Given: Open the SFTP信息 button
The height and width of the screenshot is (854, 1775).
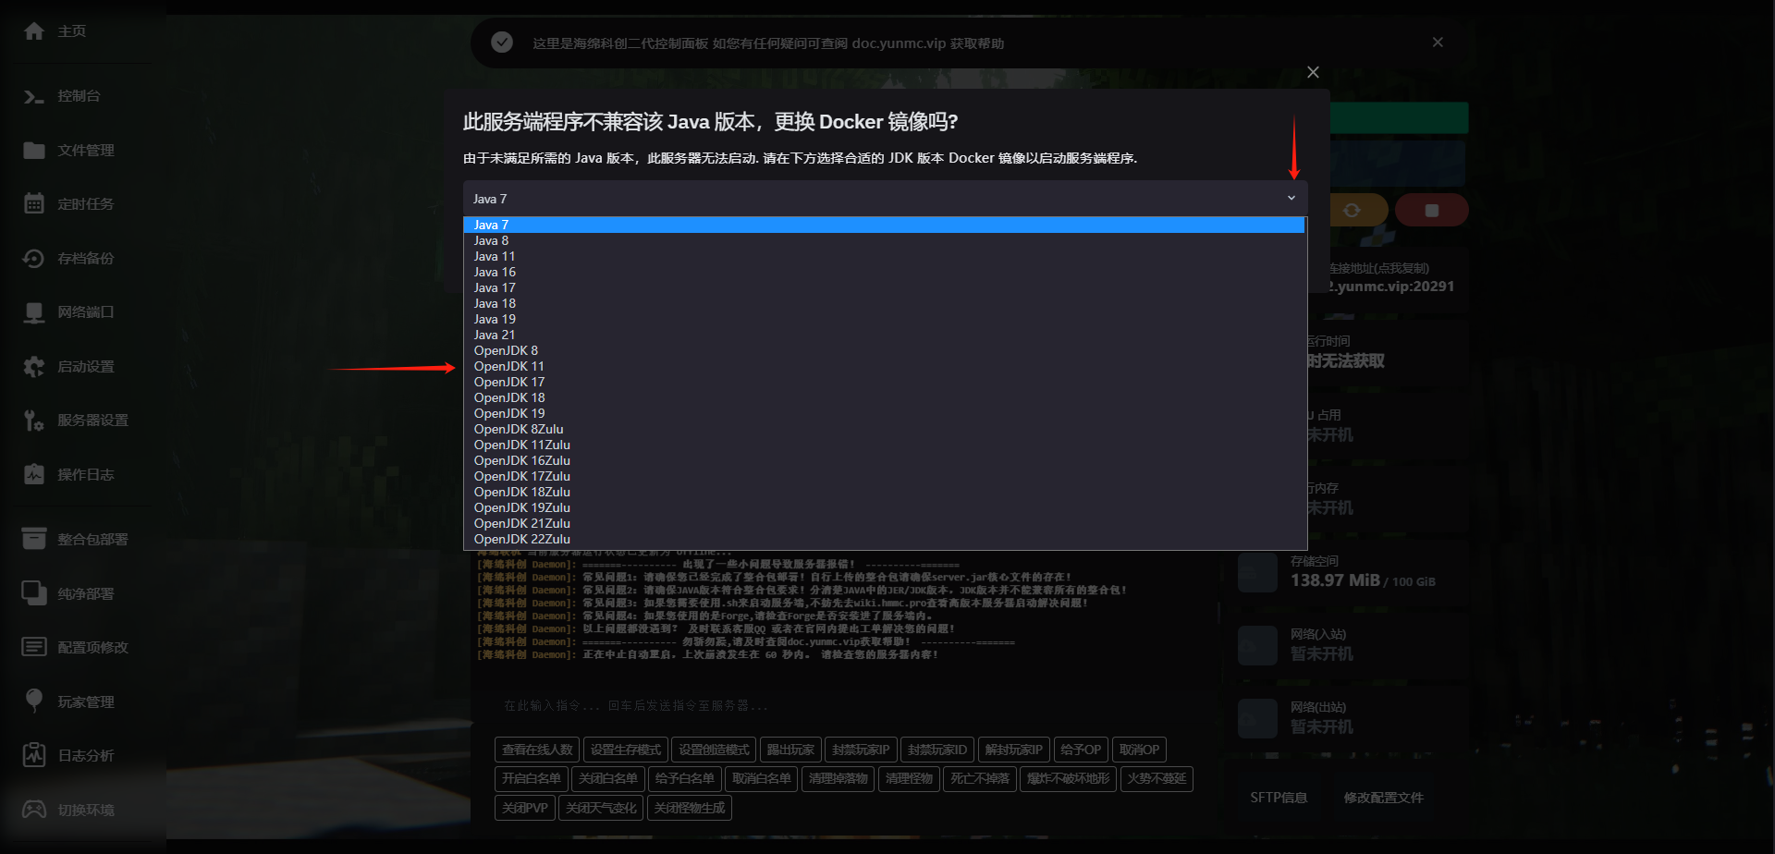Looking at the screenshot, I should [1279, 798].
